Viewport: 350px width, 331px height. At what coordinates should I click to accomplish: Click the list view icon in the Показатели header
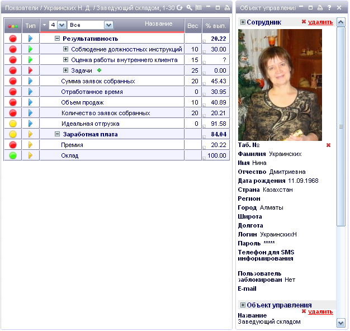198,8
